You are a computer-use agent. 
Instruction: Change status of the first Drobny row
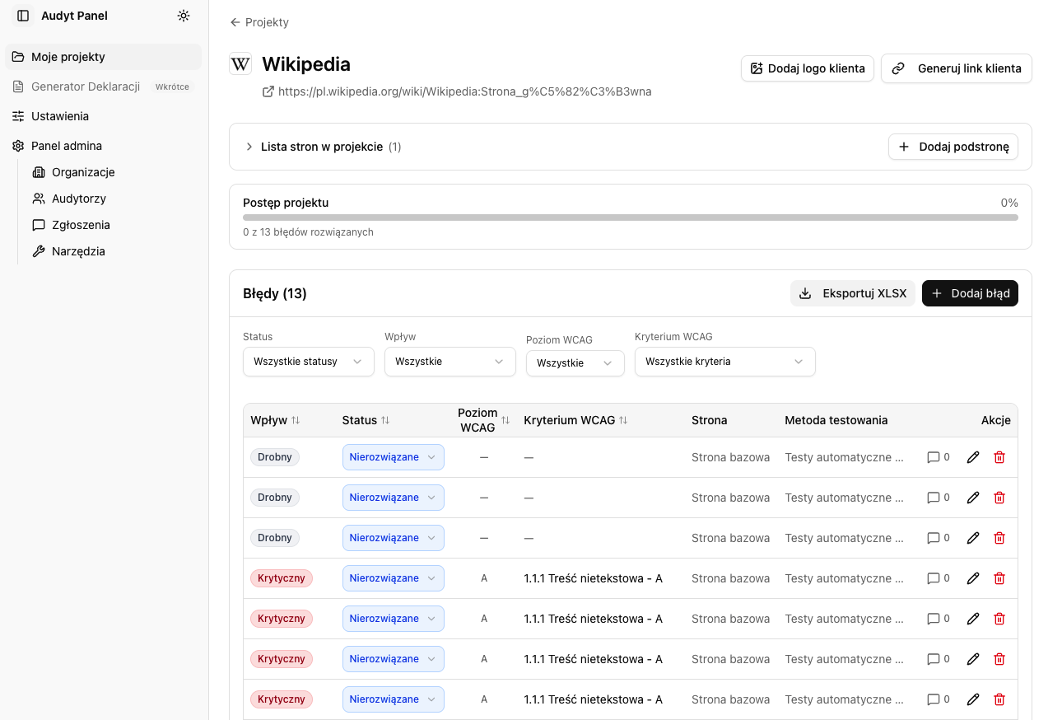pyautogui.click(x=394, y=457)
